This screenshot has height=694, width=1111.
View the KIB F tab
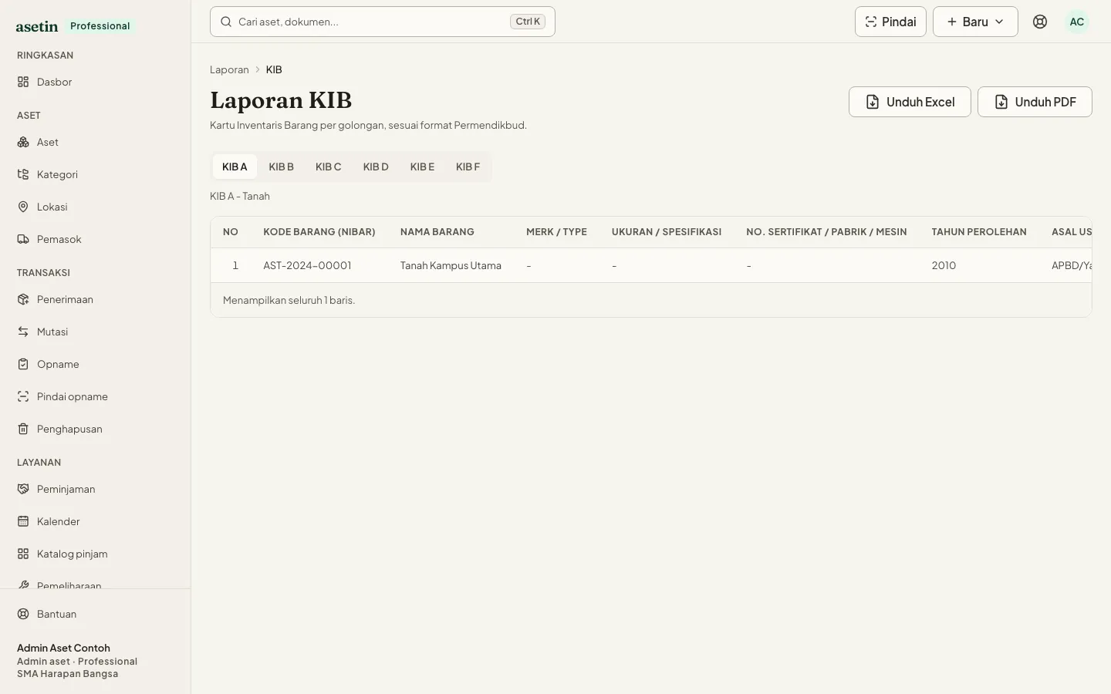[x=468, y=167]
